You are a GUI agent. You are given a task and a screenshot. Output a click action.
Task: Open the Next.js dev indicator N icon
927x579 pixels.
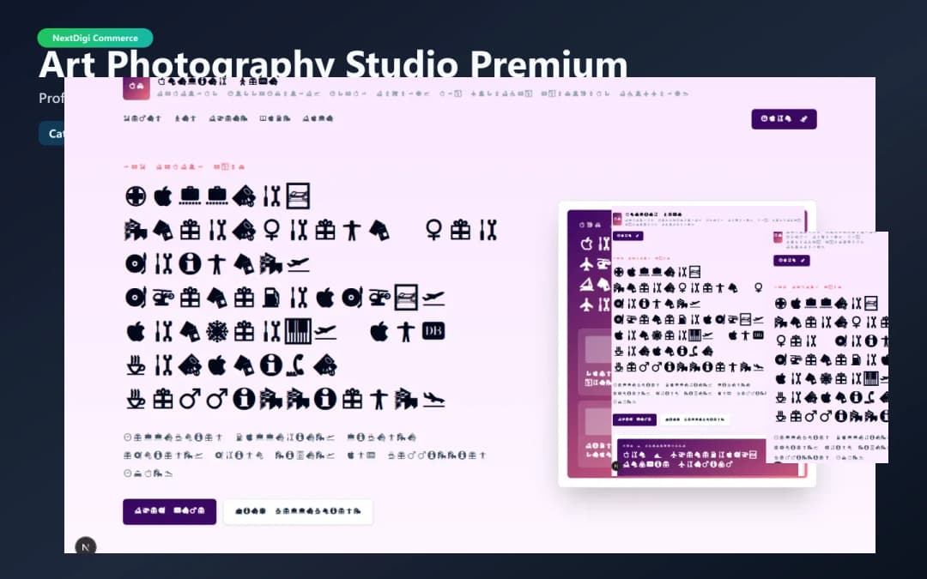point(86,546)
